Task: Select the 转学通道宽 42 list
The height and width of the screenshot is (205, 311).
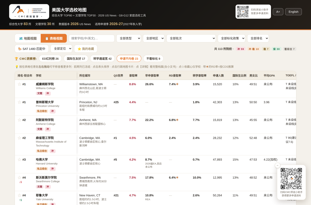Action: [x=103, y=59]
